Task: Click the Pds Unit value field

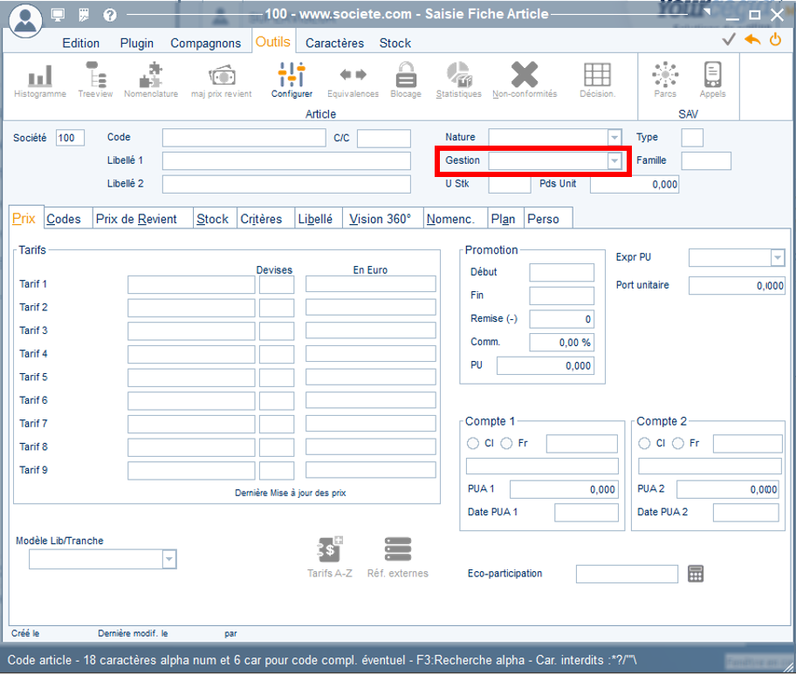Action: click(x=635, y=184)
